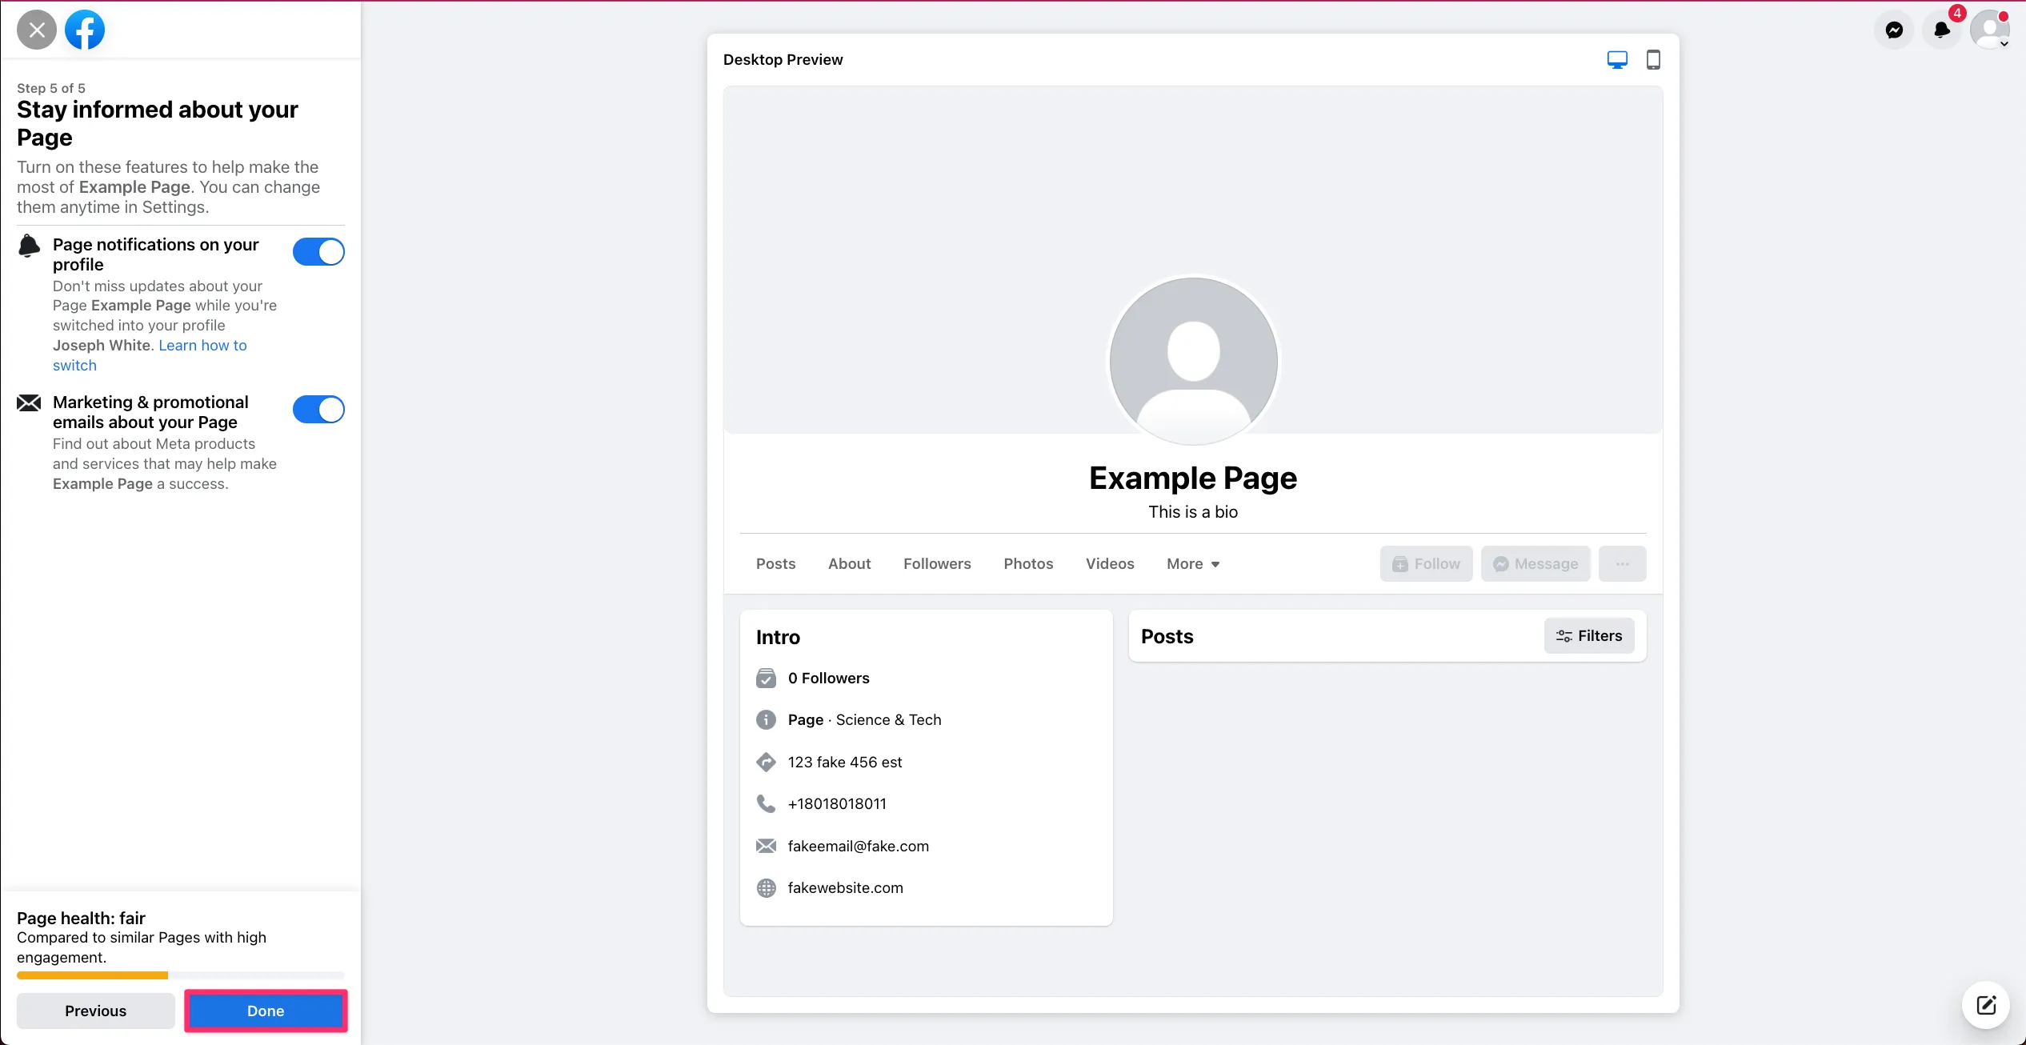Click the Follow button

pos(1426,564)
